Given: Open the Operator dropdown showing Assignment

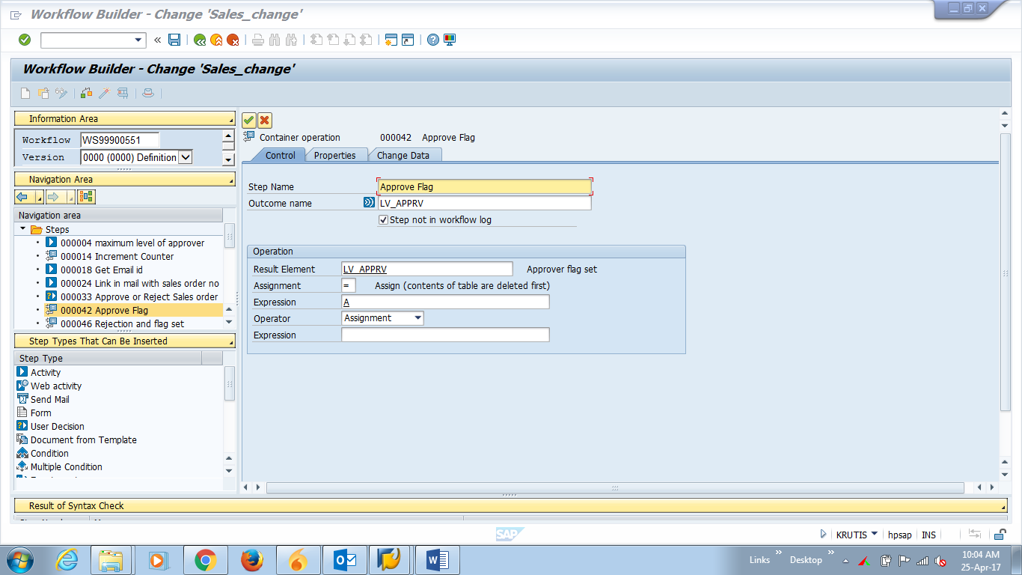Looking at the screenshot, I should pos(417,317).
